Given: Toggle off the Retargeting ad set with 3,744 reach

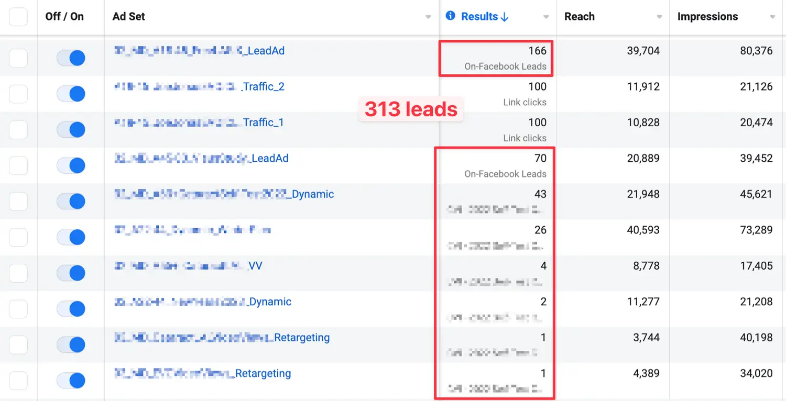Looking at the screenshot, I should [x=71, y=344].
